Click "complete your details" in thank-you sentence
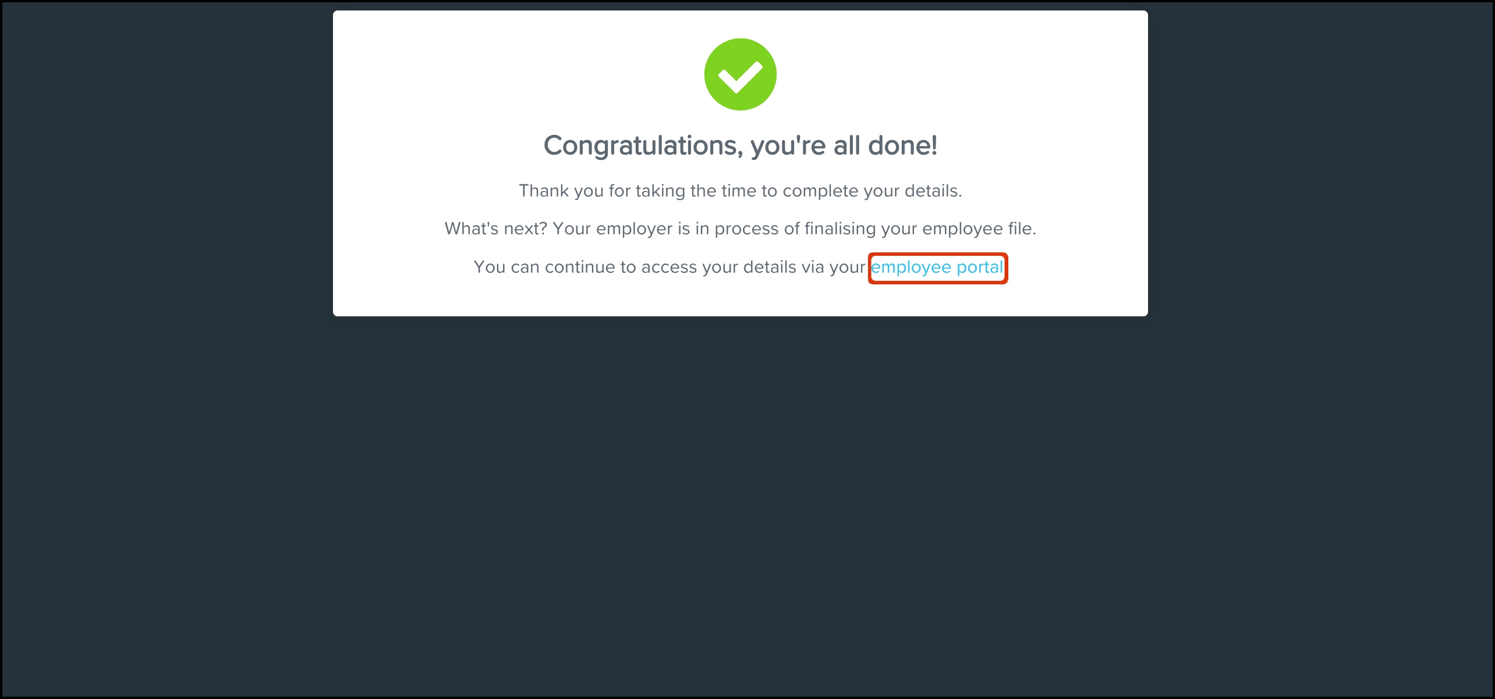This screenshot has height=699, width=1495. 872,191
